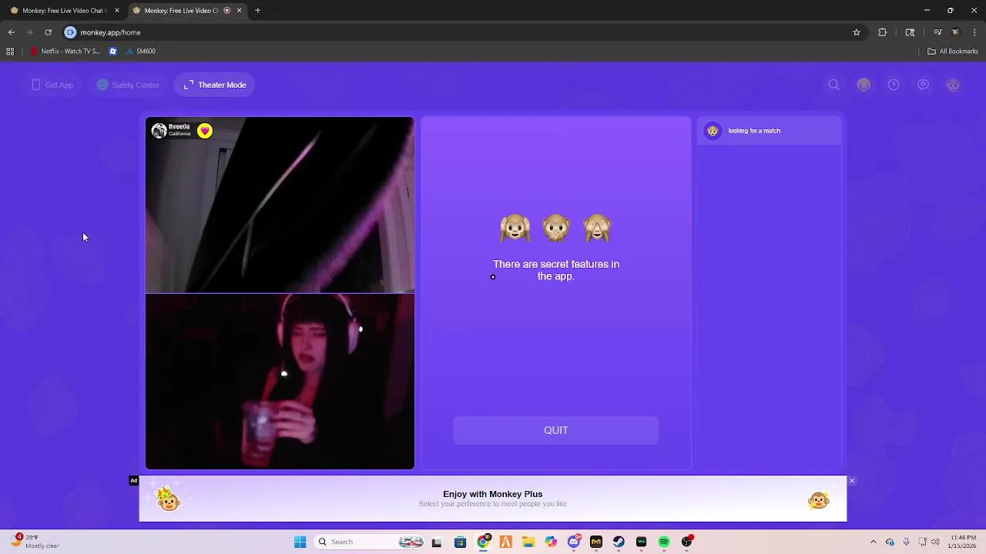The image size is (986, 554).
Task: Click the 'looking for a match' status text
Action: (x=754, y=131)
